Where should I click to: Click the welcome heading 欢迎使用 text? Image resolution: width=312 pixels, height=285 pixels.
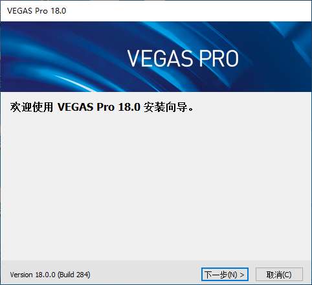32,107
